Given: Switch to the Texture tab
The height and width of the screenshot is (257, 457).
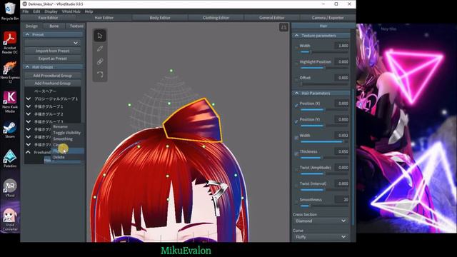Looking at the screenshot, I should pos(76,26).
